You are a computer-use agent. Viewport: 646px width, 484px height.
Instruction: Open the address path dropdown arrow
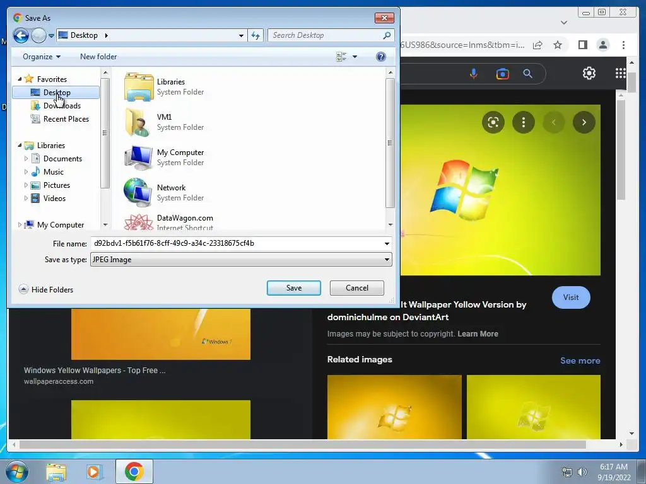tap(241, 35)
